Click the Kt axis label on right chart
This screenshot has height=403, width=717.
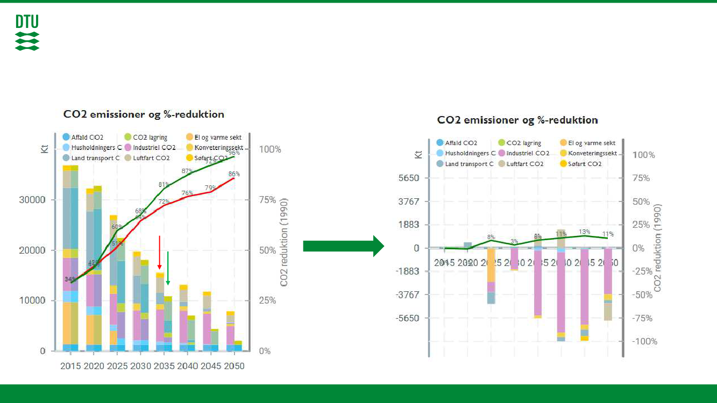coord(418,154)
